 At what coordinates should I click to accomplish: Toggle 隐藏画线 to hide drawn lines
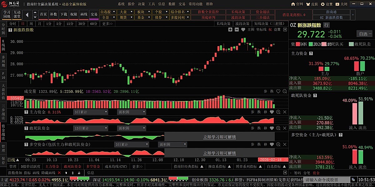click(x=48, y=173)
